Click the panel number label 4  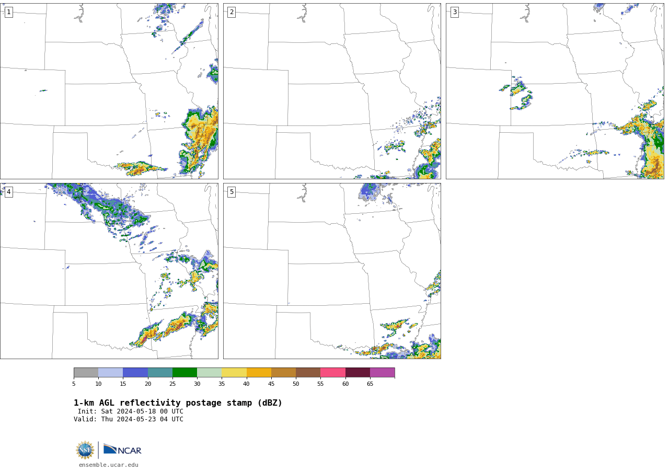click(x=8, y=192)
